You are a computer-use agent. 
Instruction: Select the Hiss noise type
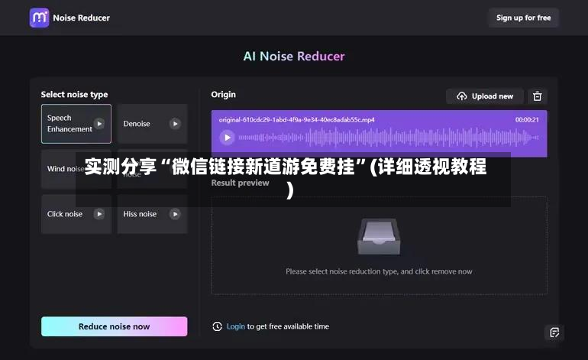tap(152, 214)
